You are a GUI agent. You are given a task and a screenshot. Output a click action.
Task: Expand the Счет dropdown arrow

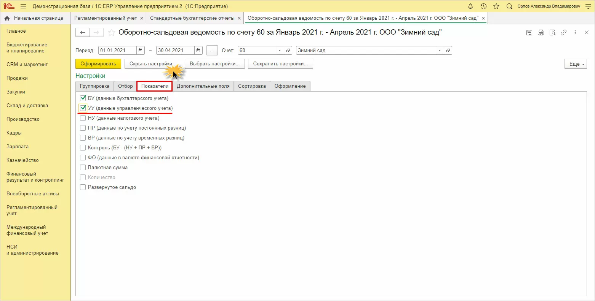pyautogui.click(x=280, y=50)
